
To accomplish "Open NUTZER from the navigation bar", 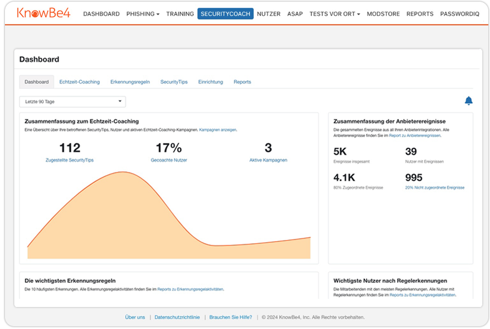I will coord(269,14).
